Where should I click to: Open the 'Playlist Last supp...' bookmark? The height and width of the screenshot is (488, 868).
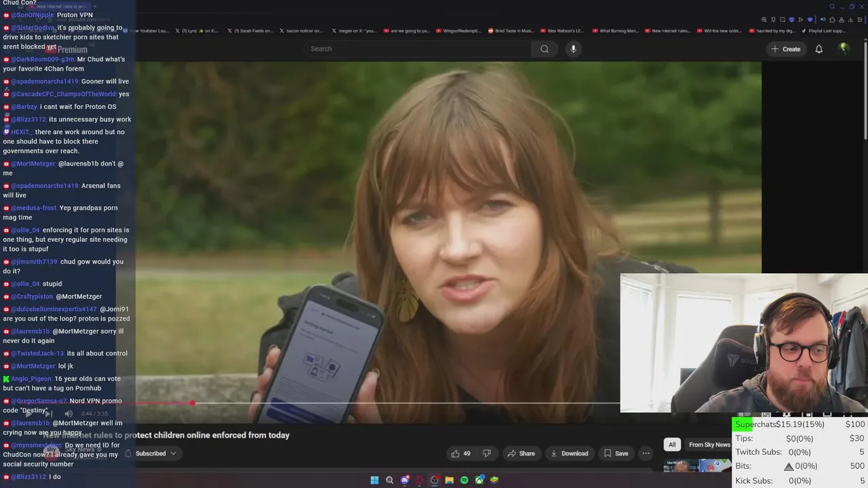pyautogui.click(x=823, y=30)
